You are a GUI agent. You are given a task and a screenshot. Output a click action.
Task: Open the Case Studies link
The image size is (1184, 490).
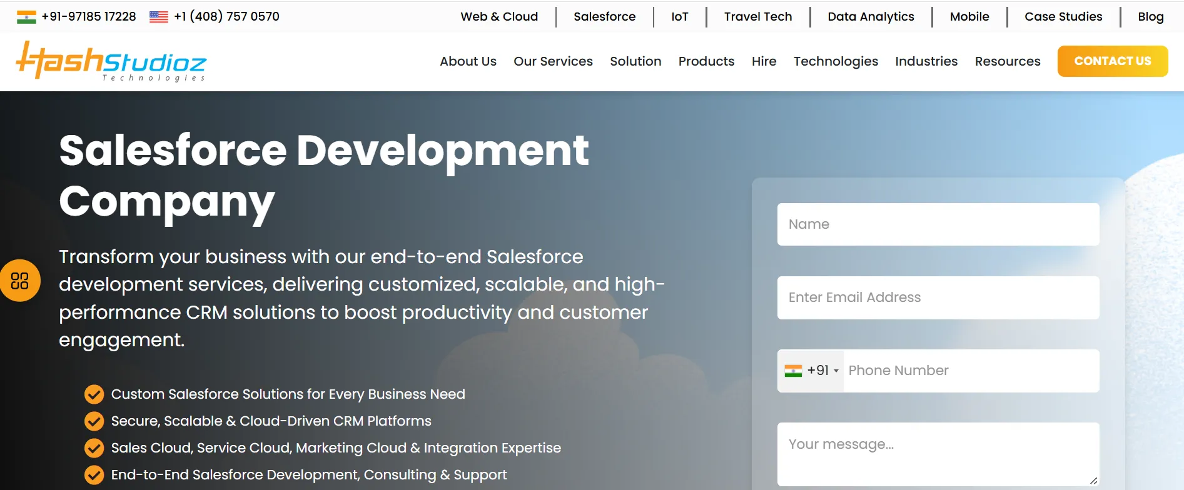(1063, 17)
